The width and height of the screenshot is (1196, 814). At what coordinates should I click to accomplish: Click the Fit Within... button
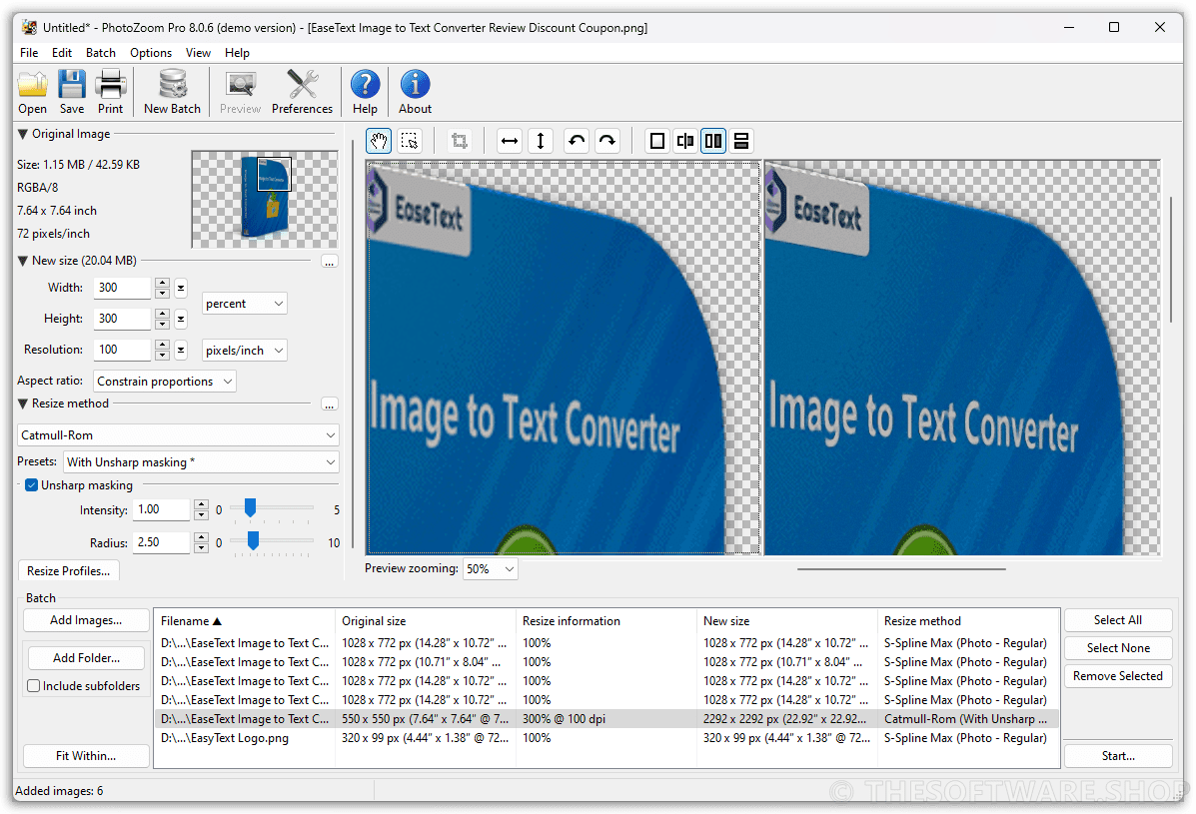pos(86,756)
